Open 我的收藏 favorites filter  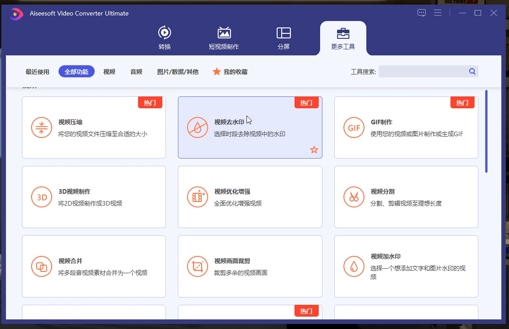tap(230, 72)
